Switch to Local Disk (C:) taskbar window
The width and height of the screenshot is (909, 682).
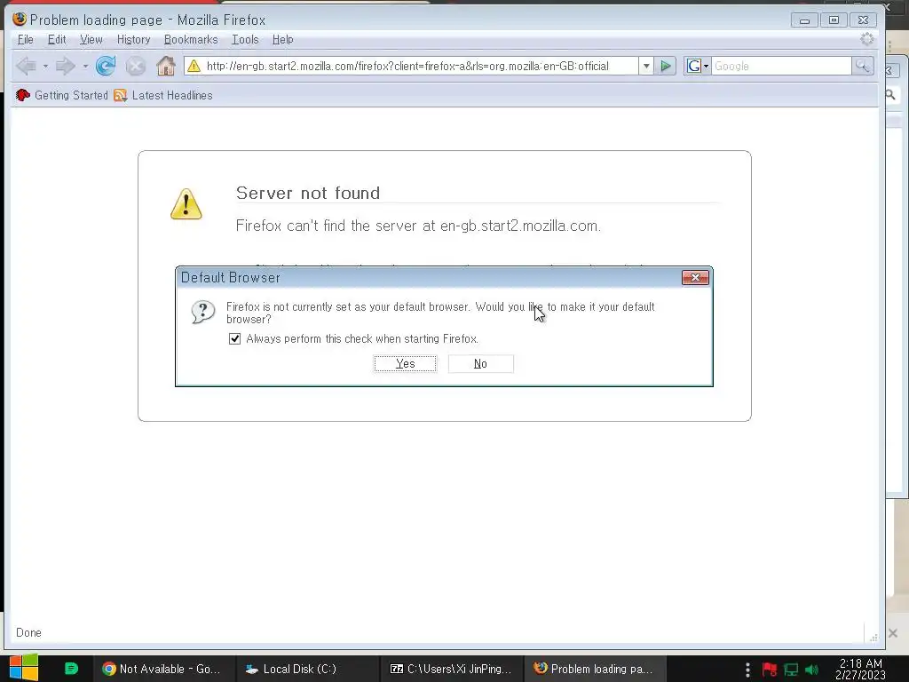point(307,669)
